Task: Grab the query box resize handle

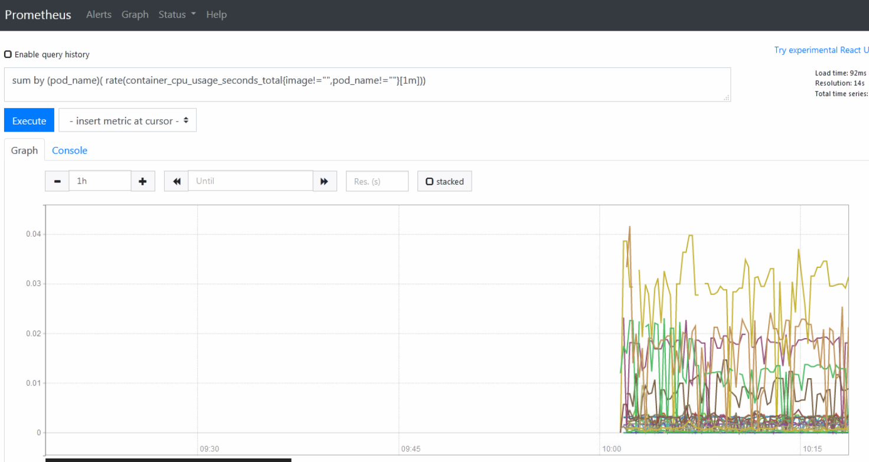Action: 727,98
